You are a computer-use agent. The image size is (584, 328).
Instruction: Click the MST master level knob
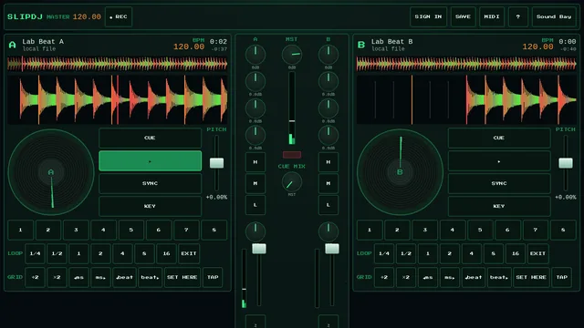pyautogui.click(x=292, y=55)
